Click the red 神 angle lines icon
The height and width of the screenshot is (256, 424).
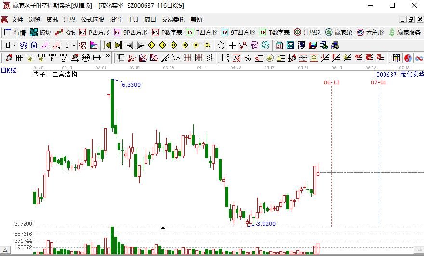(x=358, y=58)
